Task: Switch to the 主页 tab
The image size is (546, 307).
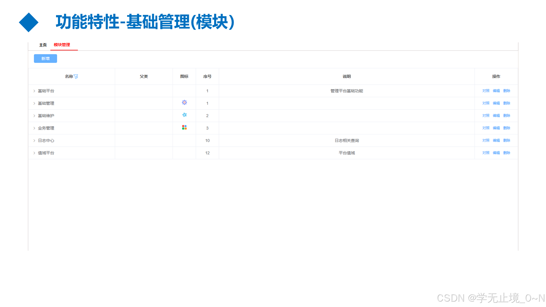Action: click(x=42, y=45)
